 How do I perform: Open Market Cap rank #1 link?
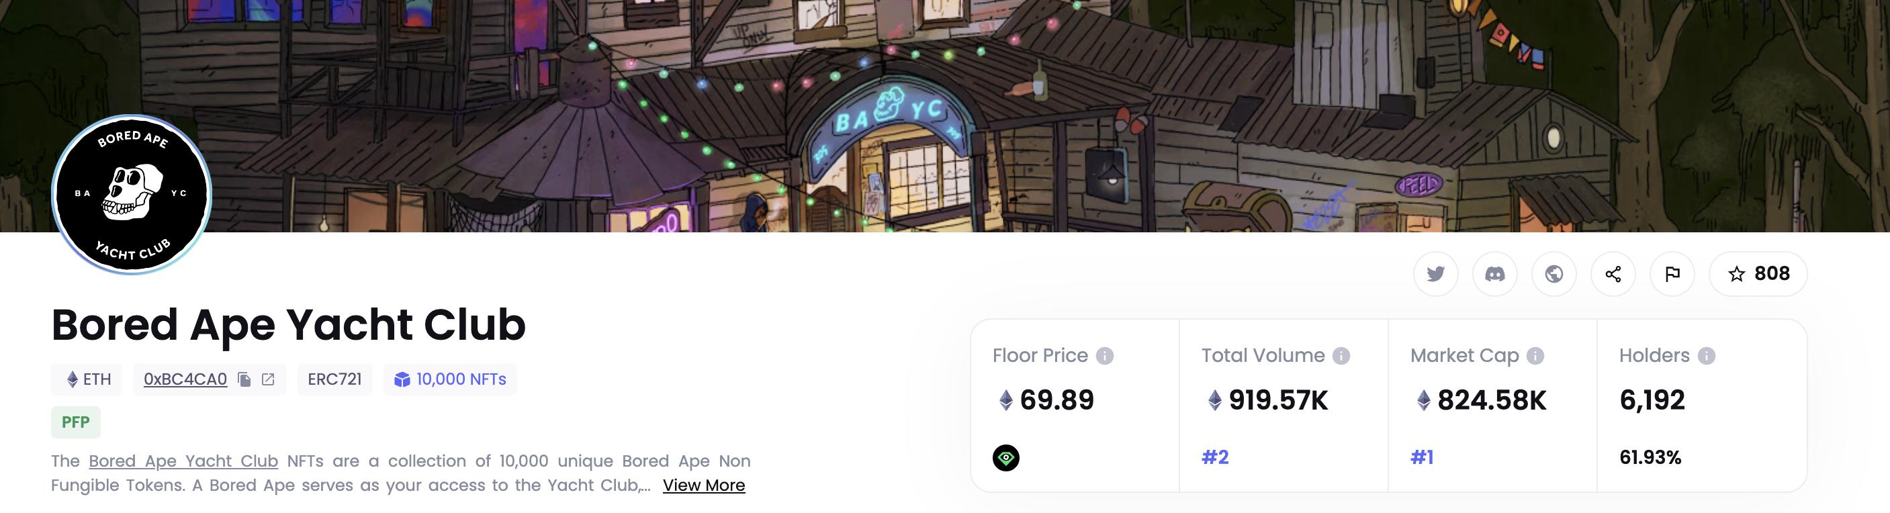point(1422,458)
